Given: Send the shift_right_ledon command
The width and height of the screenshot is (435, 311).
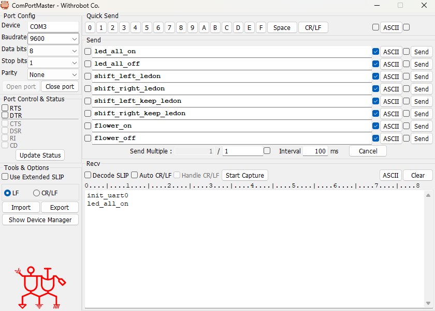Looking at the screenshot, I should pyautogui.click(x=422, y=89).
